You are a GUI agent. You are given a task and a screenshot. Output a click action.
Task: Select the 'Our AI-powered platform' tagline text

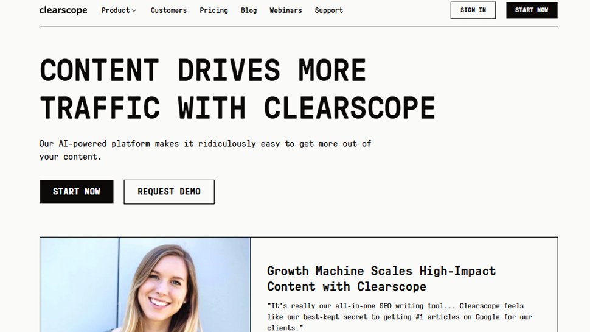click(205, 150)
